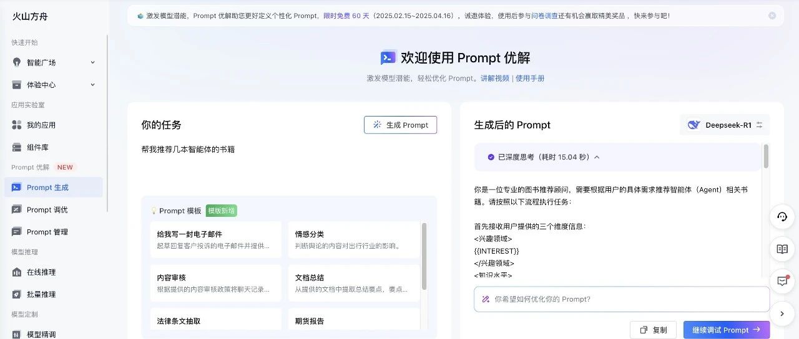Click the 生成 Prompt button
The image size is (799, 339).
point(400,125)
